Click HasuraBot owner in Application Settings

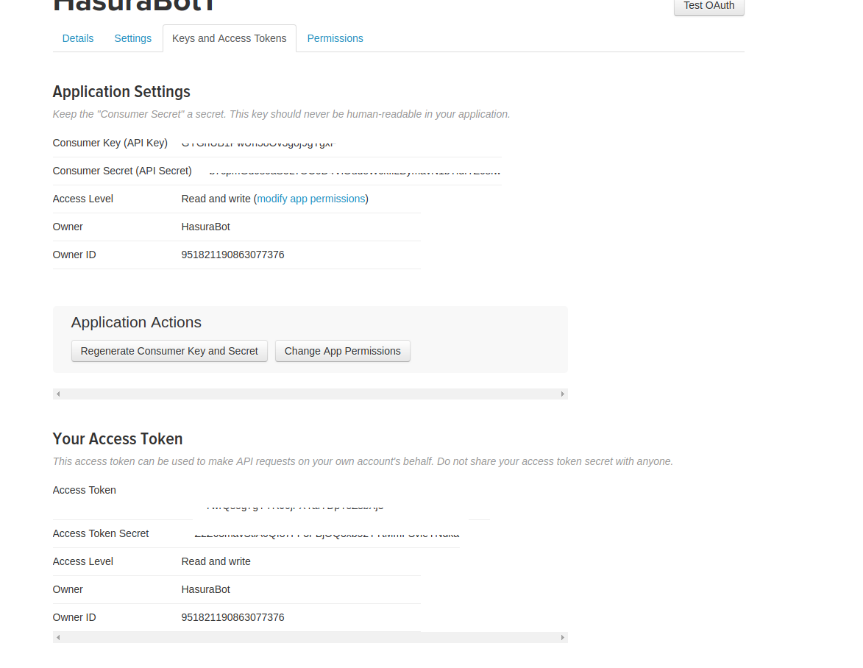click(x=205, y=227)
